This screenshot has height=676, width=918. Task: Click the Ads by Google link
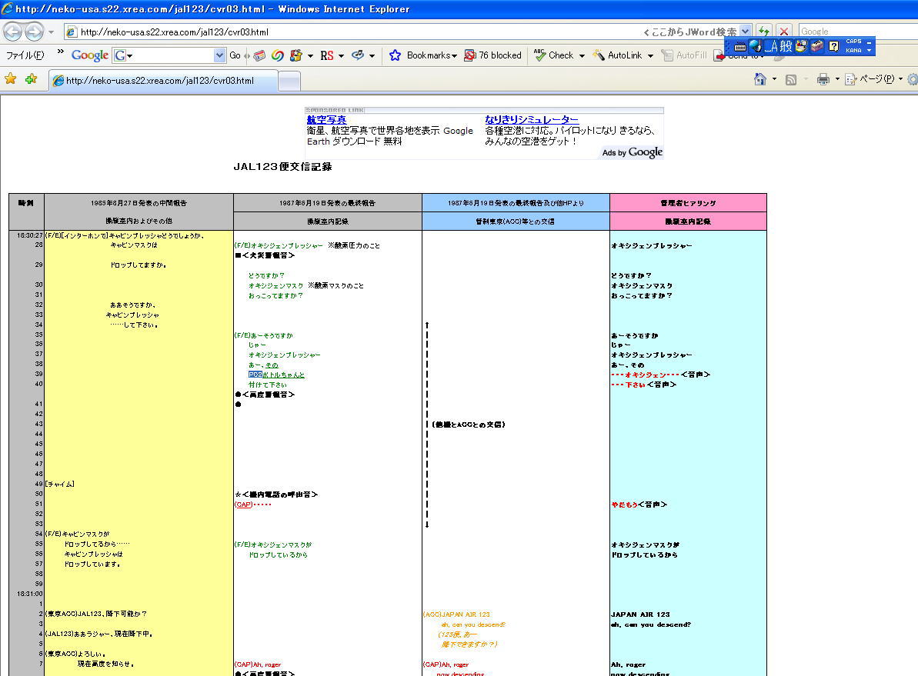tap(633, 152)
